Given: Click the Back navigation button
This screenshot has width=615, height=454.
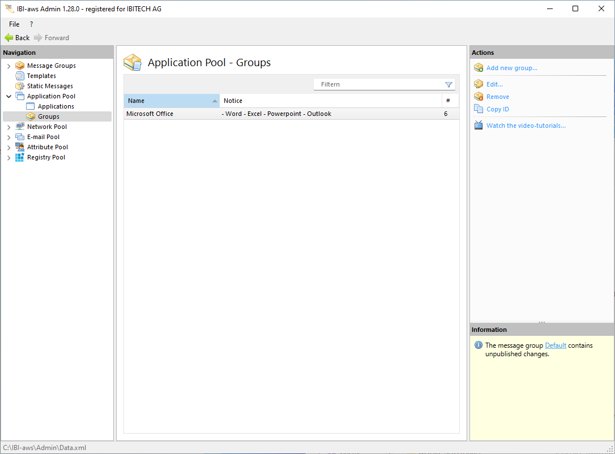Looking at the screenshot, I should pos(17,38).
